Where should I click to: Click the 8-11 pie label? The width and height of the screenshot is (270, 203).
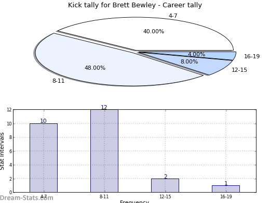point(59,81)
